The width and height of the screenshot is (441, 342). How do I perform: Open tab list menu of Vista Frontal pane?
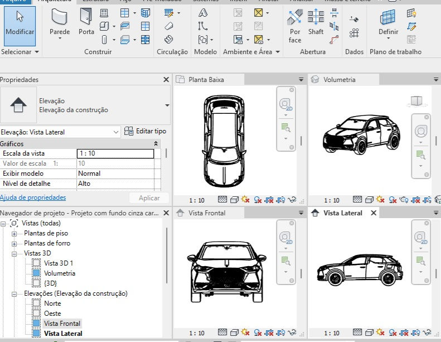(301, 213)
